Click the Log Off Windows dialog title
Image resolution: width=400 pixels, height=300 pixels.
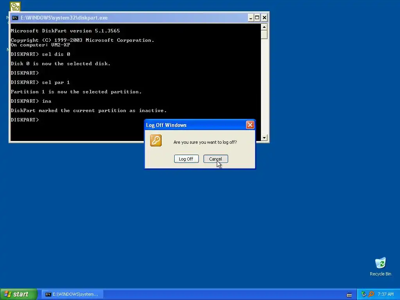click(x=166, y=125)
